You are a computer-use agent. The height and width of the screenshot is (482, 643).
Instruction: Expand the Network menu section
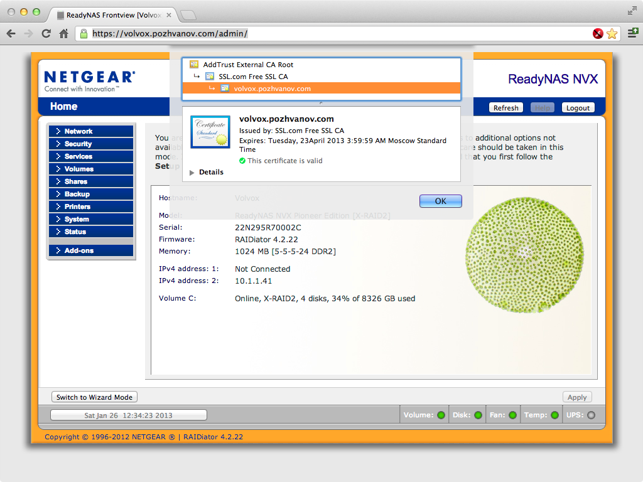coord(91,131)
